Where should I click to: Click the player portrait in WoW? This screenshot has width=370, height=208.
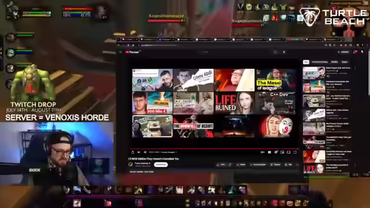click(13, 11)
